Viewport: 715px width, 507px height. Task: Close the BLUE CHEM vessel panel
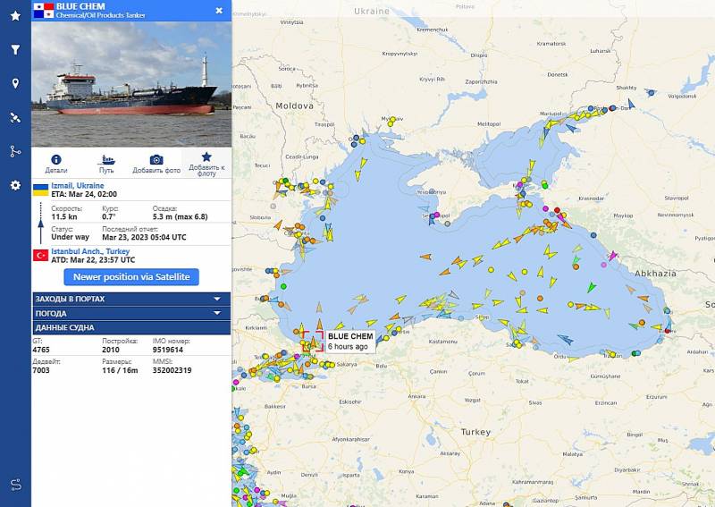219,11
